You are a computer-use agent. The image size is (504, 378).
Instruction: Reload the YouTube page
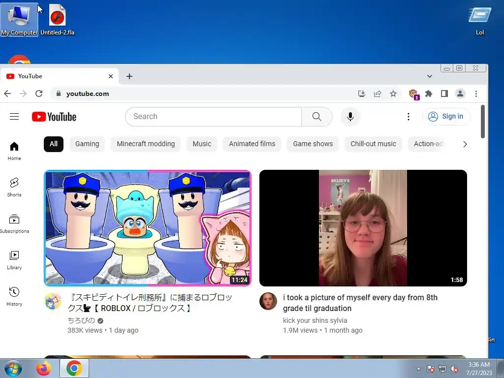coord(39,94)
